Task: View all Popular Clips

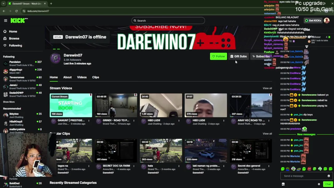Action: tap(267, 134)
